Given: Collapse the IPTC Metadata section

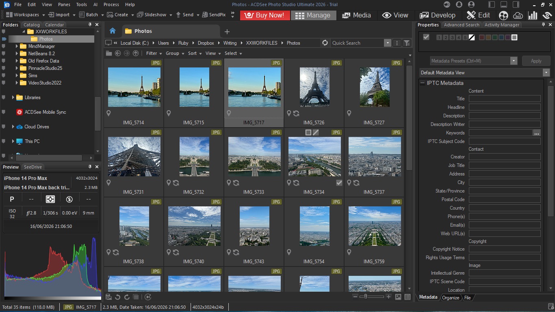Looking at the screenshot, I should coord(423,83).
